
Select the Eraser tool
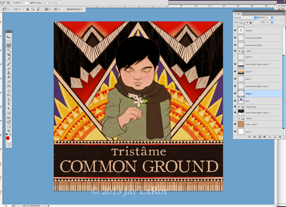pyautogui.click(x=9, y=82)
